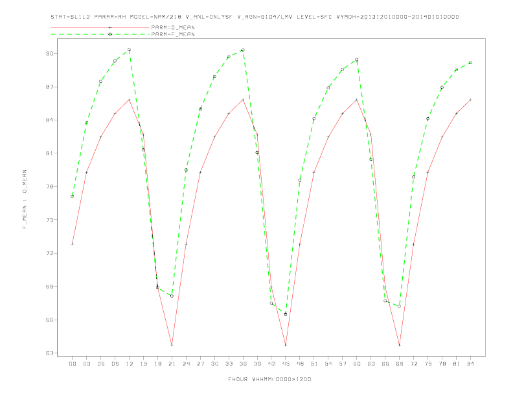
Task: Click x-axis forecast hour label 36
Action: coord(243,364)
